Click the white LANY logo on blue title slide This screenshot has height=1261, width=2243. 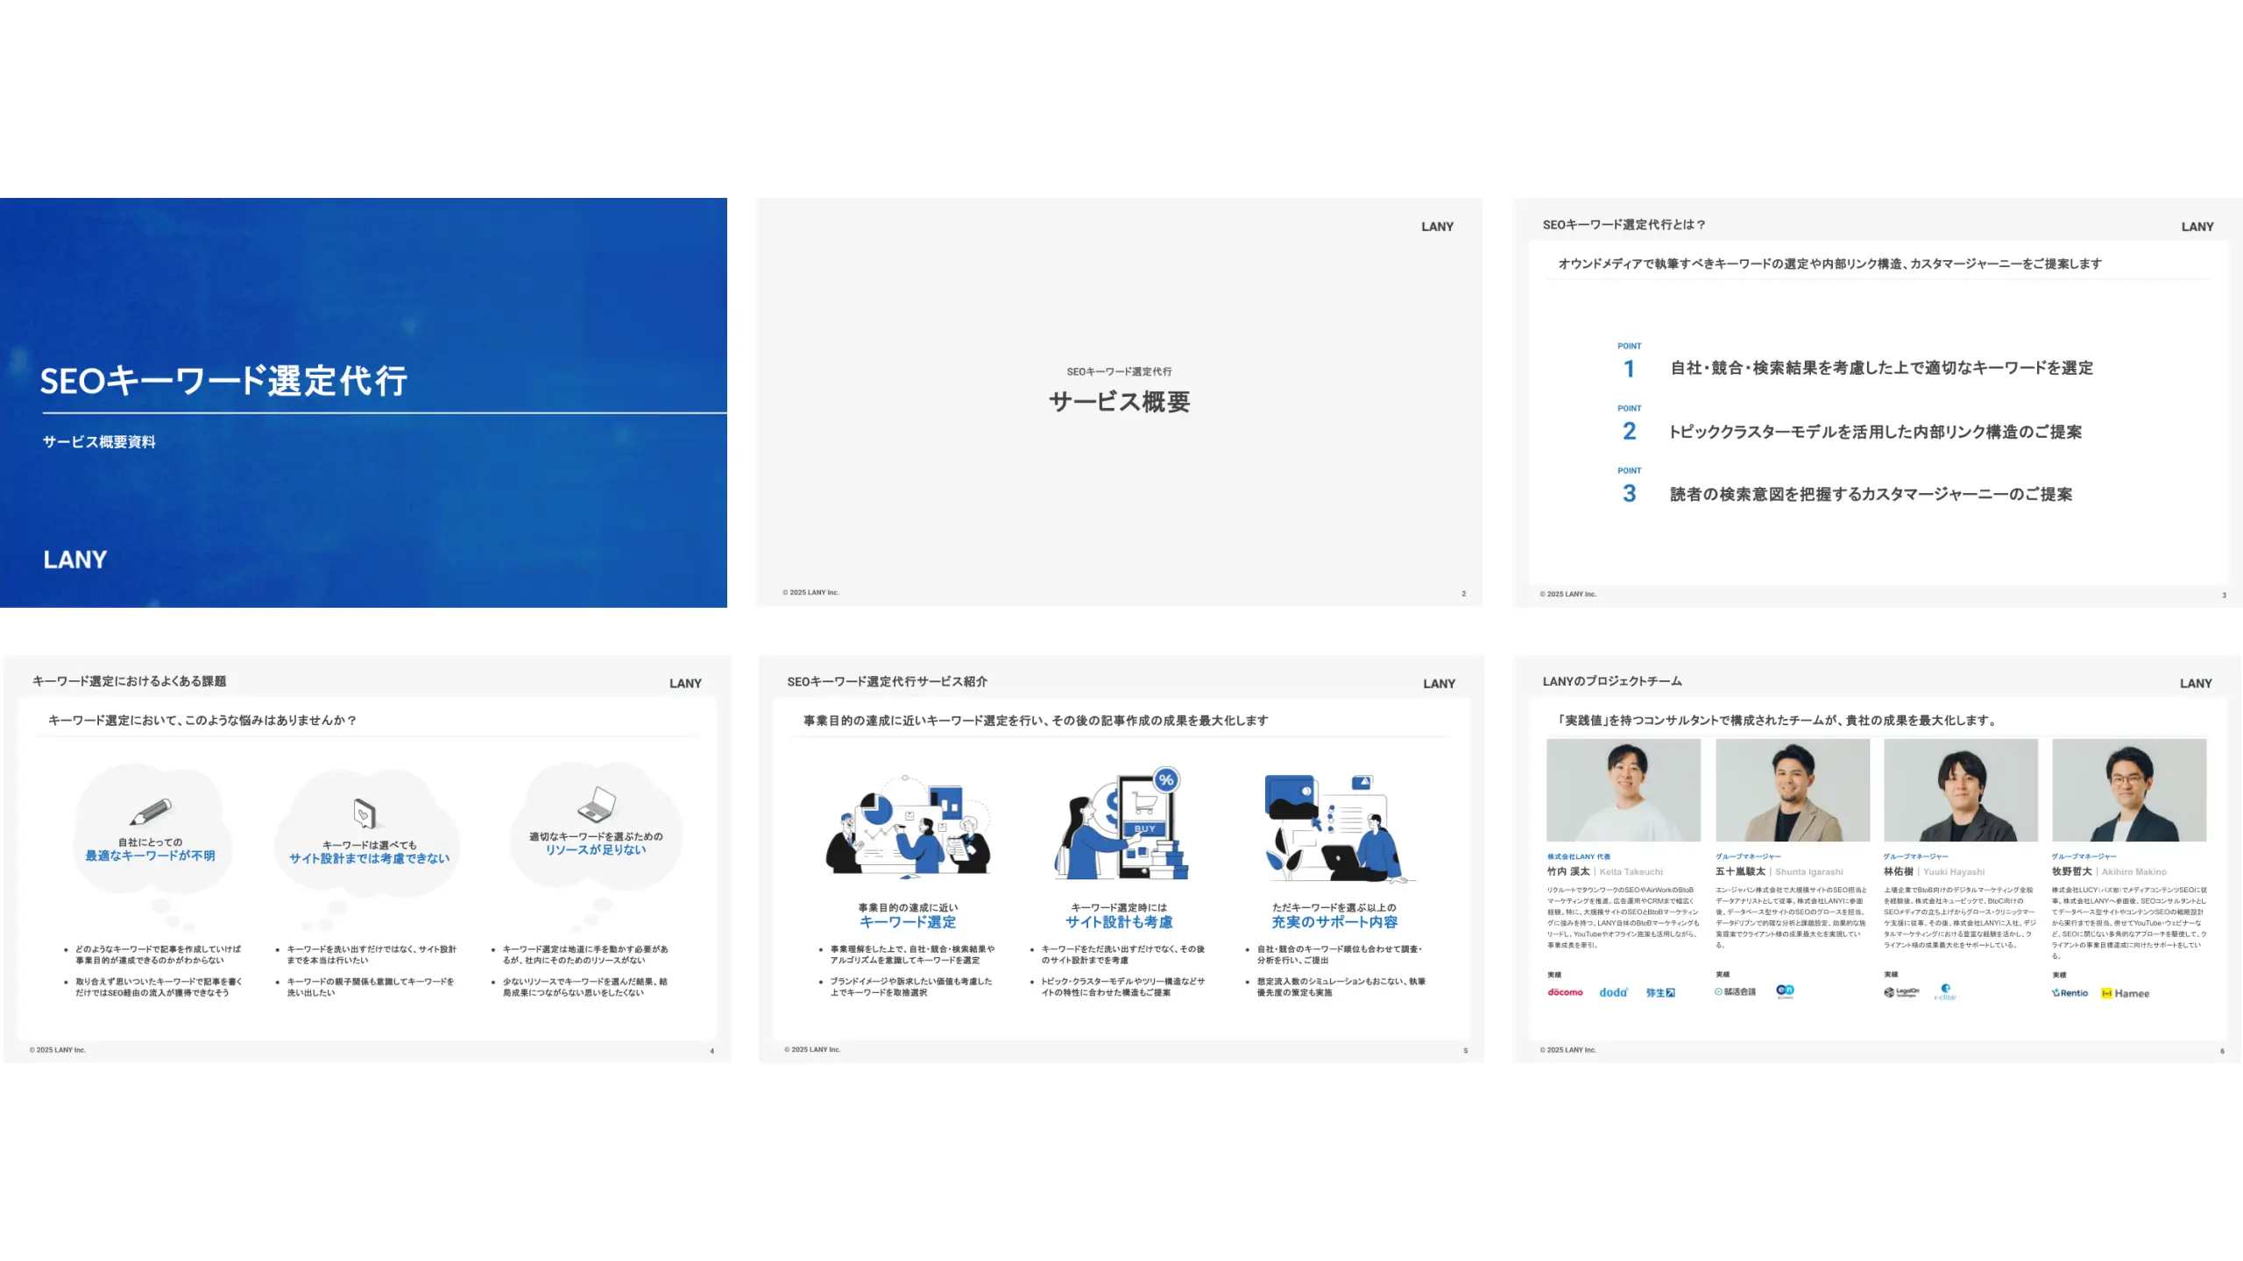coord(75,560)
